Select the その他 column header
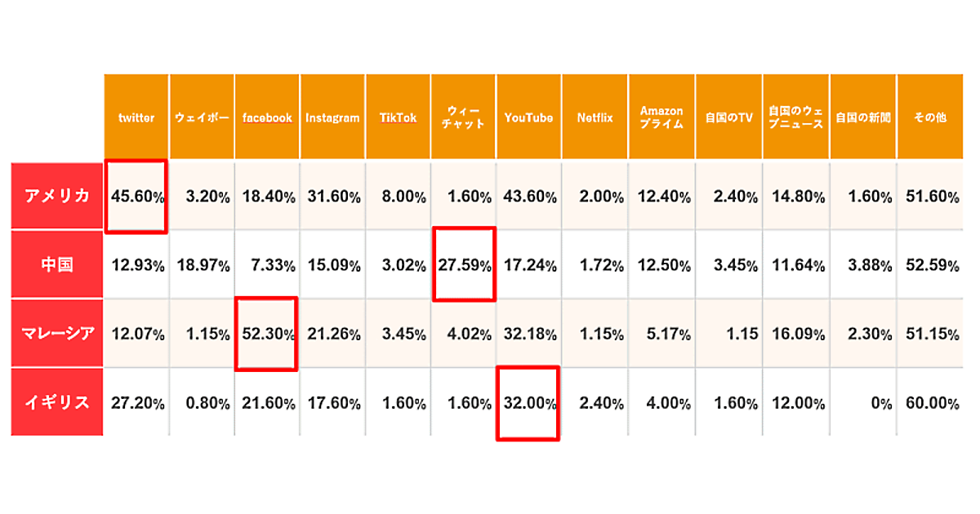The image size is (980, 514). pos(929,117)
